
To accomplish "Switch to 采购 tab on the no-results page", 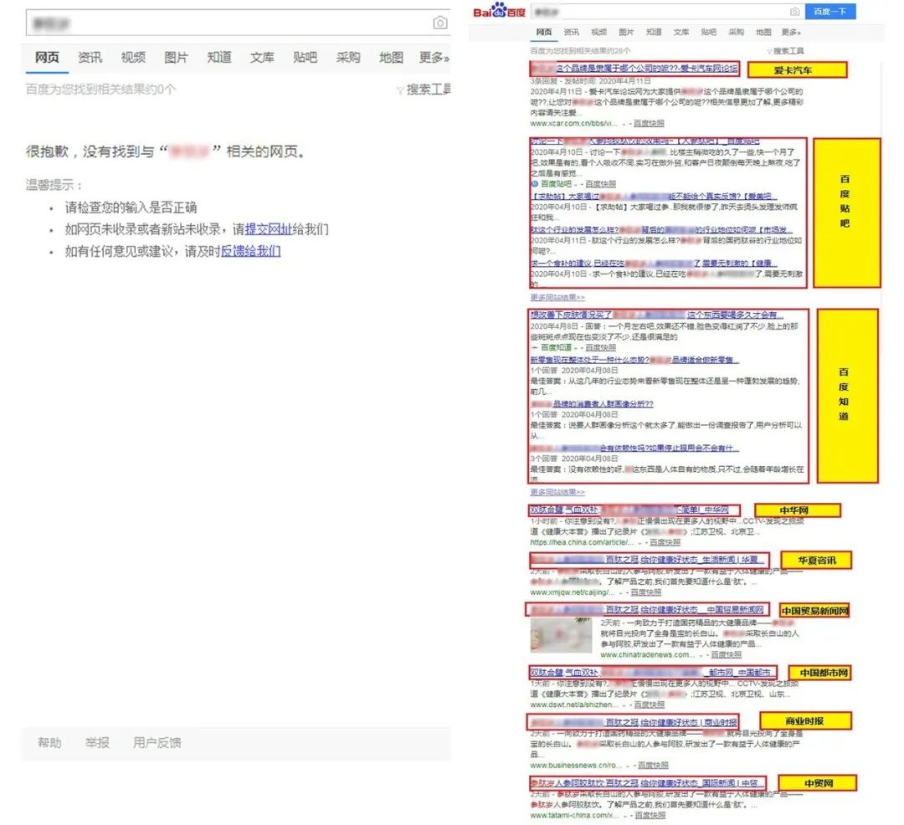I will 348,58.
